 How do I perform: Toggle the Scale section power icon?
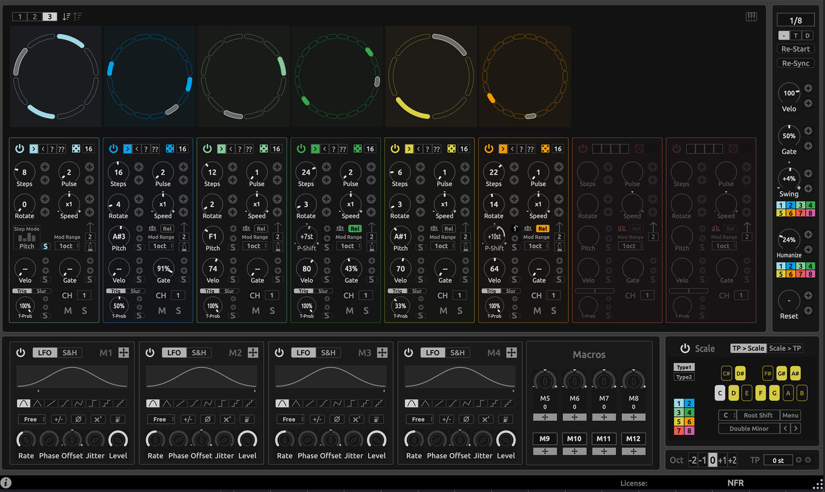click(685, 348)
